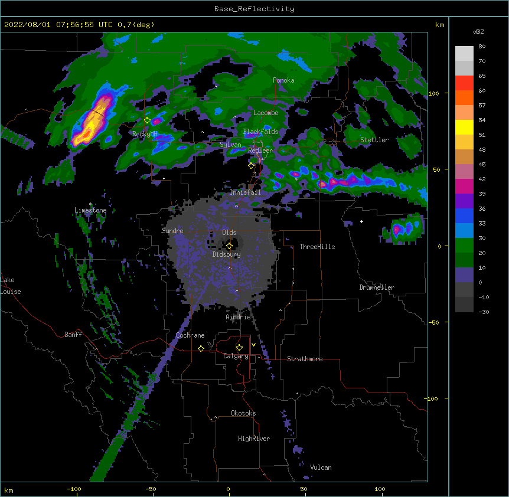Image resolution: width=509 pixels, height=497 pixels.
Task: Pick the gray 70–65 dBZ swatch
Action: tap(464, 68)
